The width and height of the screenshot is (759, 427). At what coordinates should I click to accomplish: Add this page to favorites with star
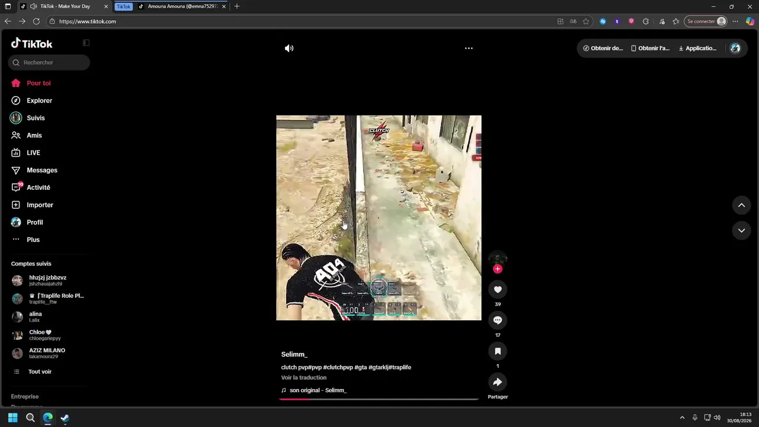click(x=586, y=21)
